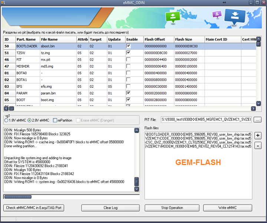
Task: Click the log scrollbar thumb
Action: (136, 181)
